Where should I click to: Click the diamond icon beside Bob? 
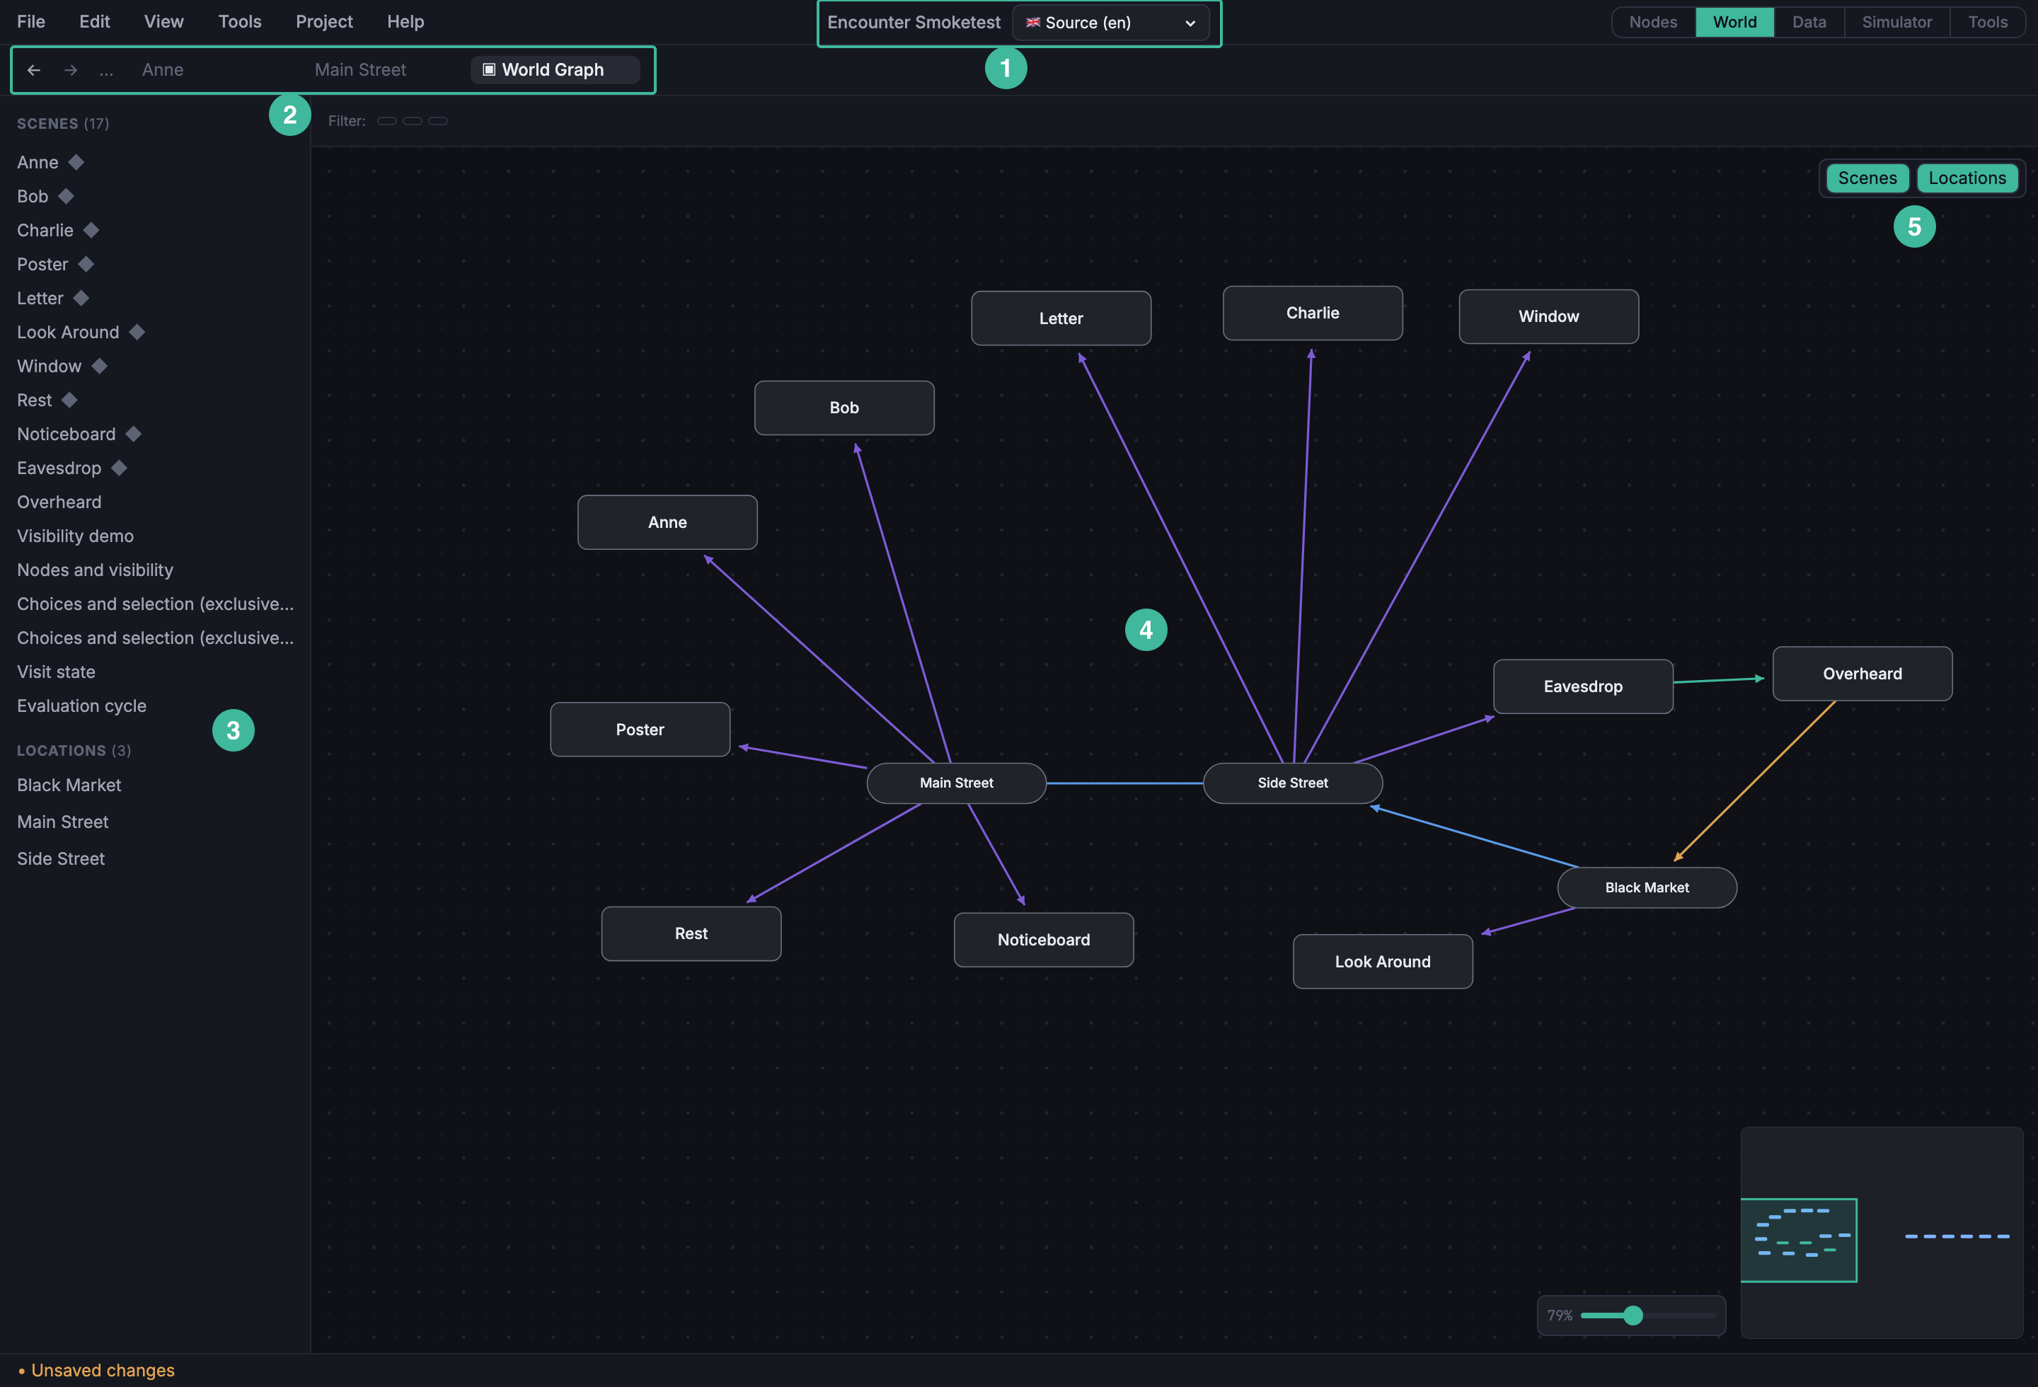coord(66,197)
